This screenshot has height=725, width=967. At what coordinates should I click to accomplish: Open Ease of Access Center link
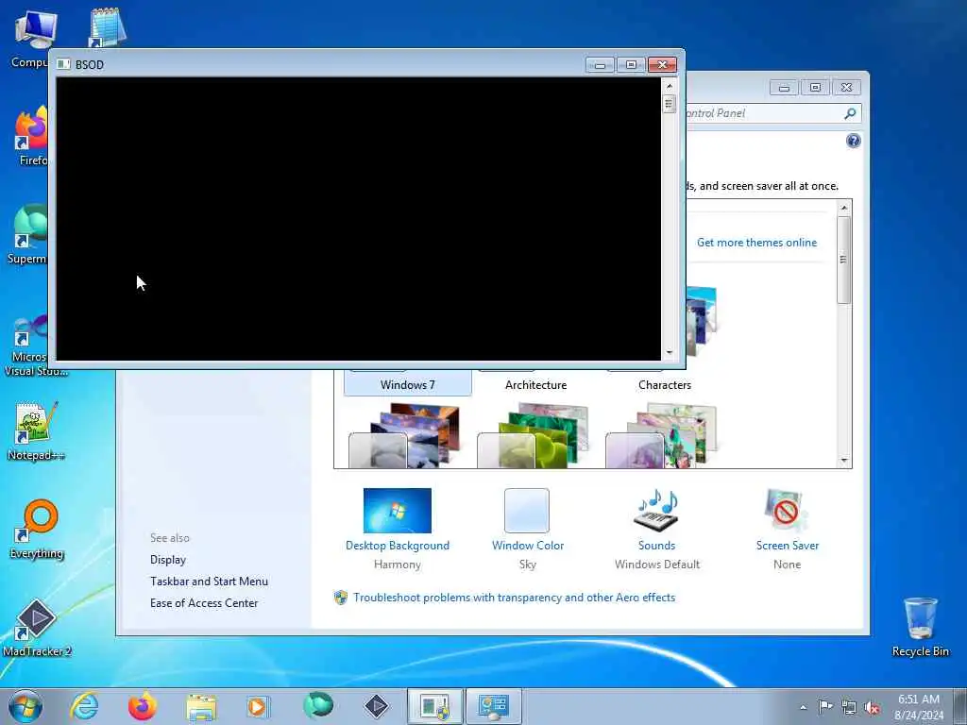tap(204, 603)
